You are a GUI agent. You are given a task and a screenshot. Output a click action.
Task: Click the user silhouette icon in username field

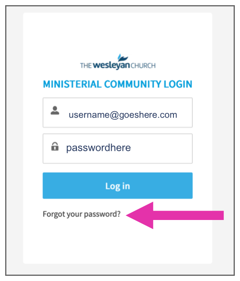(x=55, y=110)
